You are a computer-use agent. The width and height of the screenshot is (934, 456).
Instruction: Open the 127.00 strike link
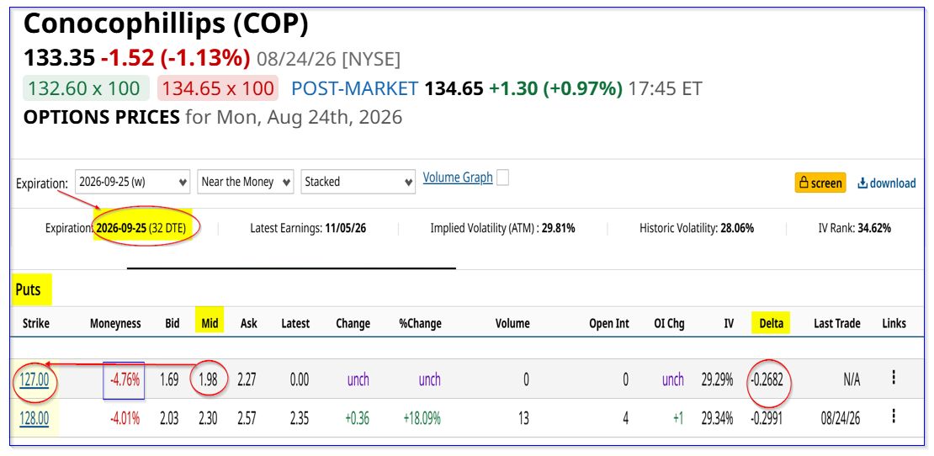[34, 379]
